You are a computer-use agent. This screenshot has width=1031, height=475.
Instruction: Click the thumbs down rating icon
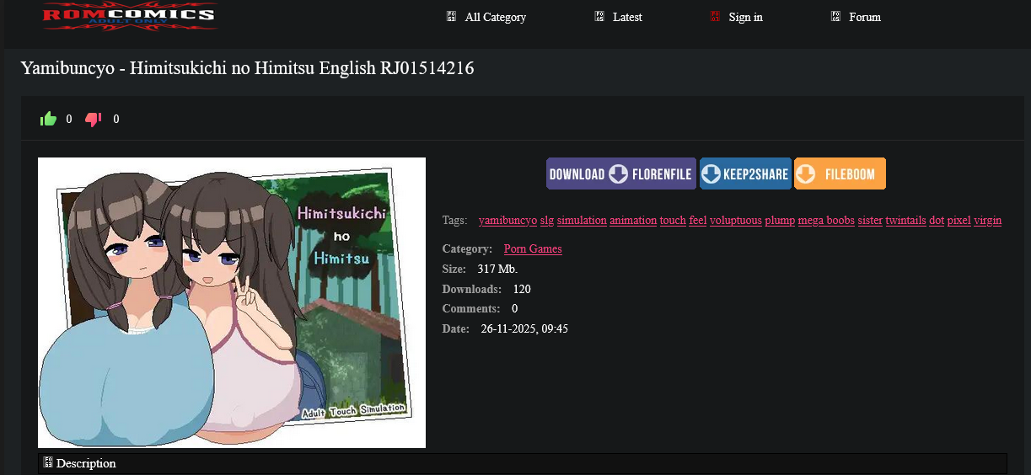[x=94, y=119]
